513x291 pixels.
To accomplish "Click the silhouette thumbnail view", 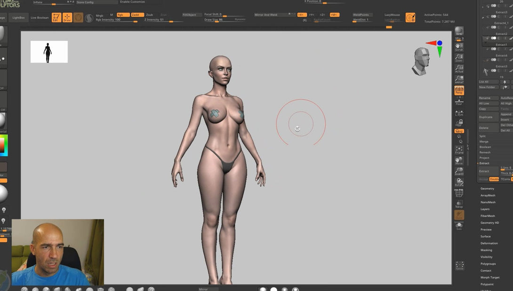I will click(49, 52).
